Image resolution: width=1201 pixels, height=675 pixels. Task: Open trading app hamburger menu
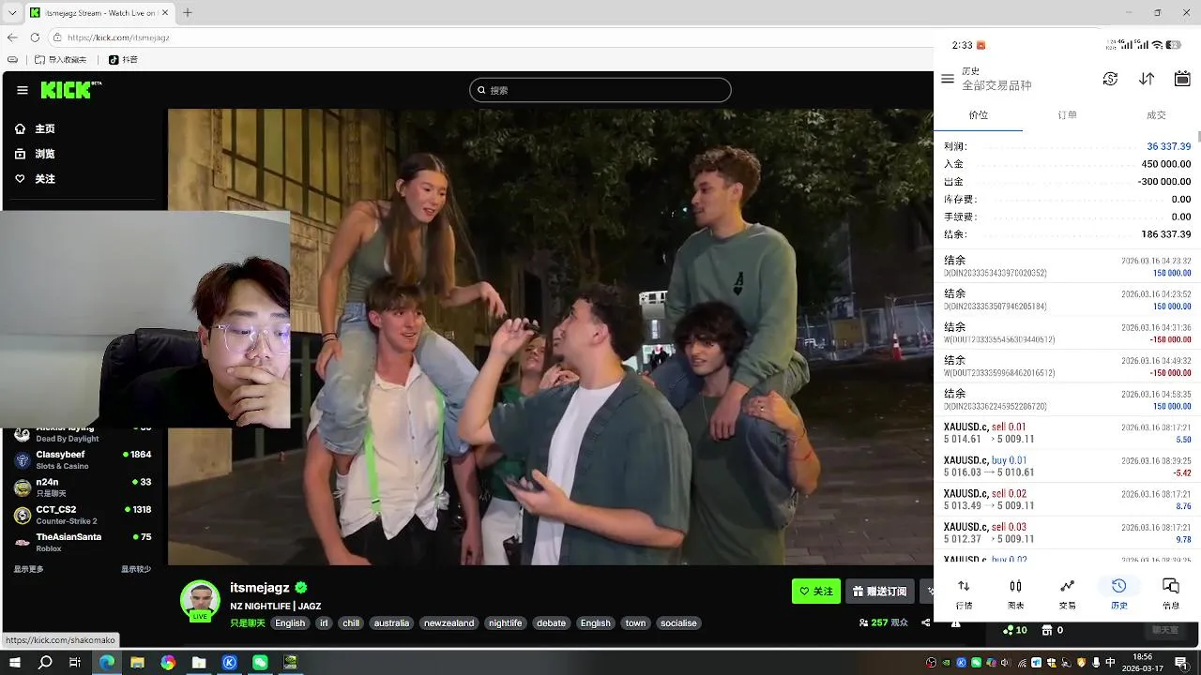948,79
